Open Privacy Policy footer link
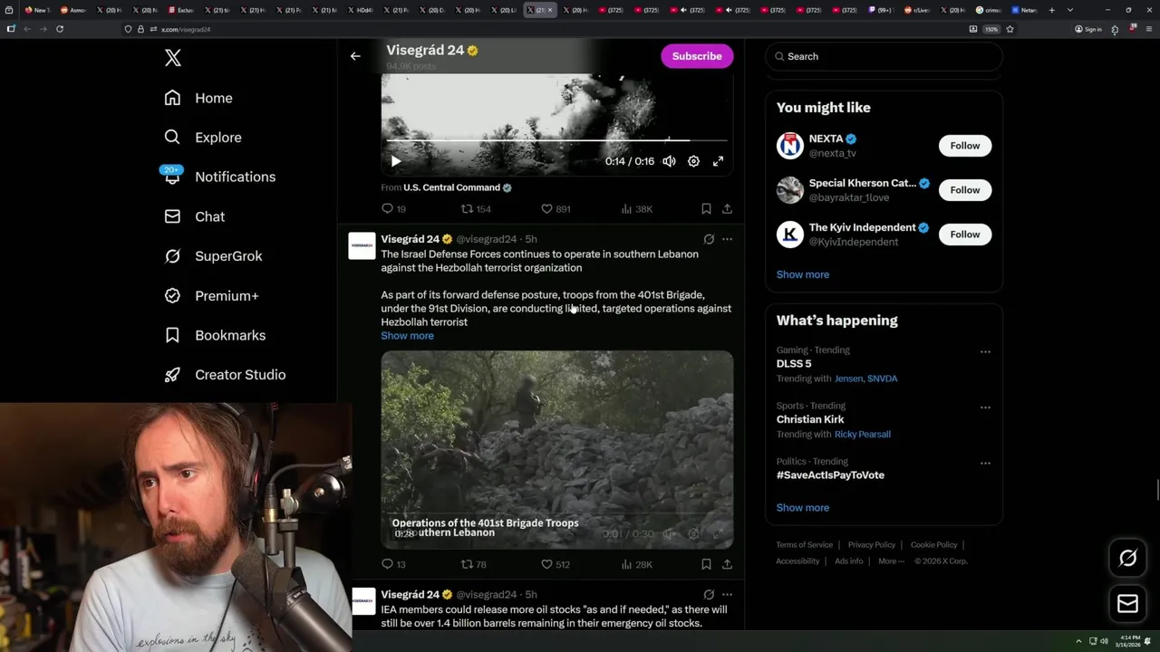1160x652 pixels. pos(871,545)
